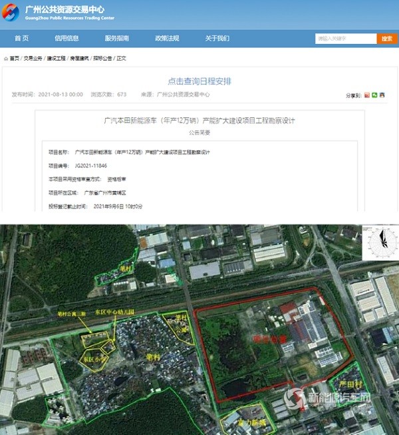The width and height of the screenshot is (399, 435).
Task: Click the 东区中心幼儿园 map label
Action: click(114, 312)
